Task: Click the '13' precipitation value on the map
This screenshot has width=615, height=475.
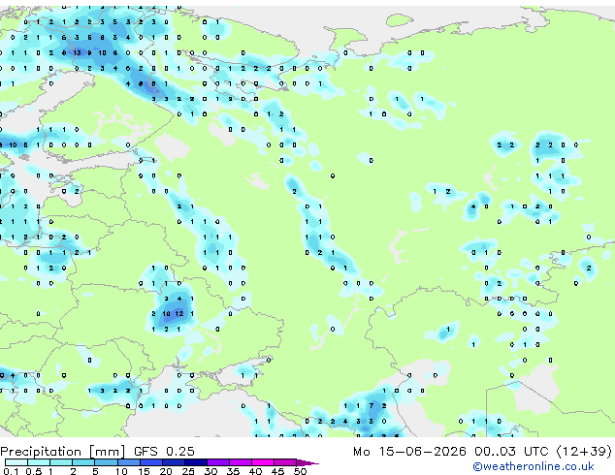Action: [x=77, y=52]
